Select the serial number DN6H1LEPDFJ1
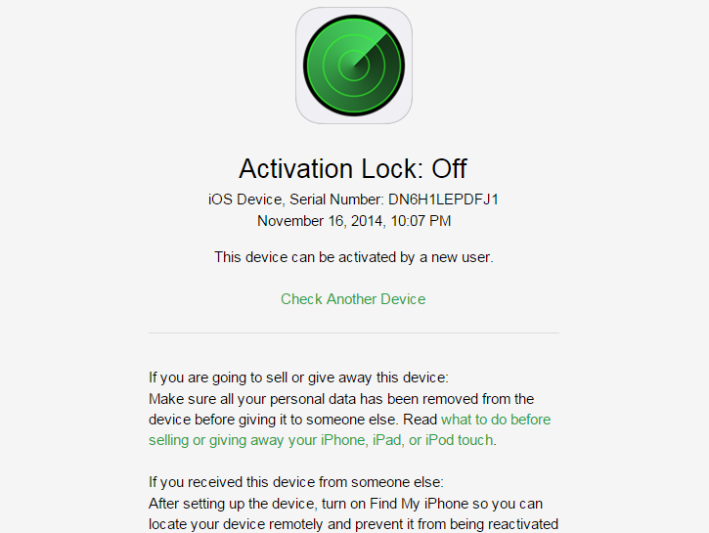 tap(444, 200)
